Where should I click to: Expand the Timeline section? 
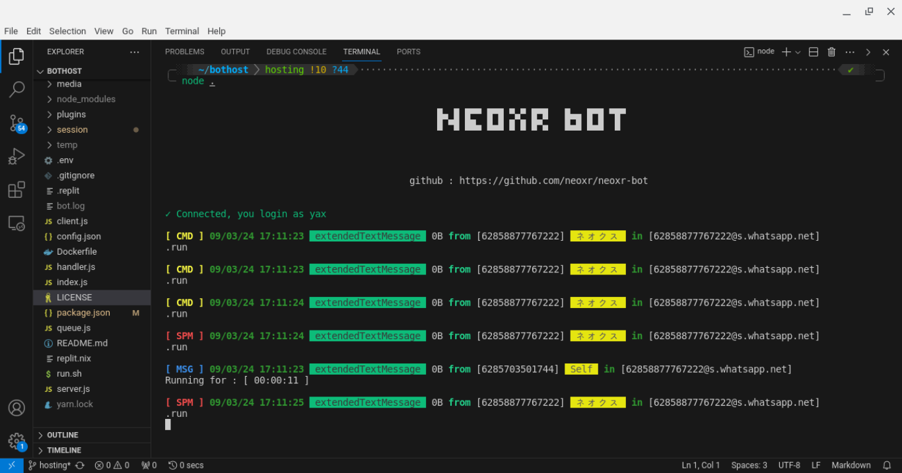pos(92,450)
